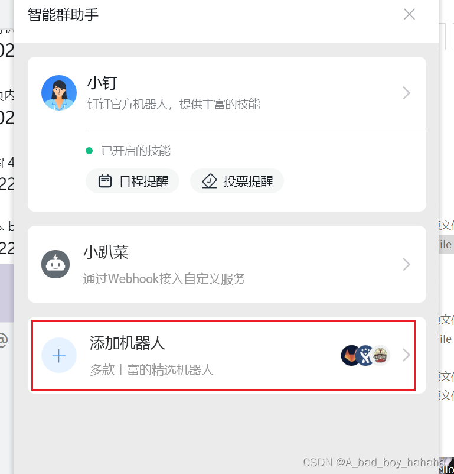Click the 小钉 robot avatar icon
This screenshot has width=454, height=474.
click(x=59, y=93)
